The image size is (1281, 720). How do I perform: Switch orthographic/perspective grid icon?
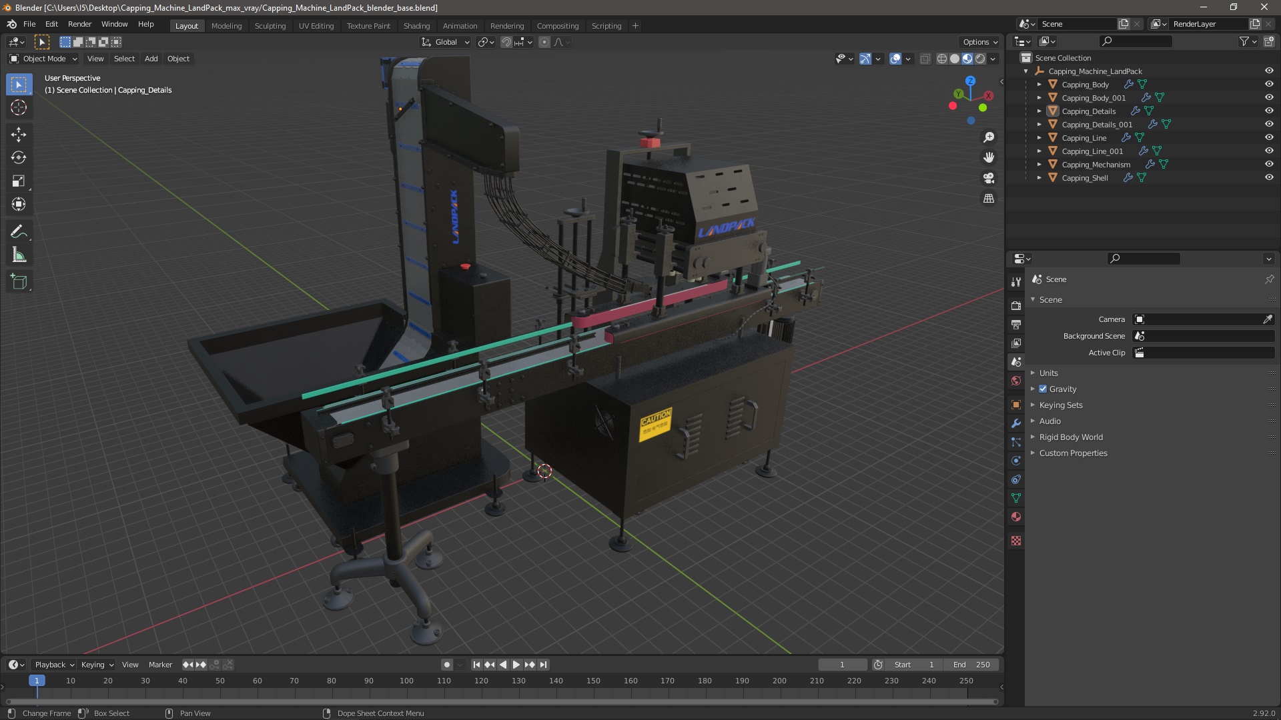[x=989, y=199]
